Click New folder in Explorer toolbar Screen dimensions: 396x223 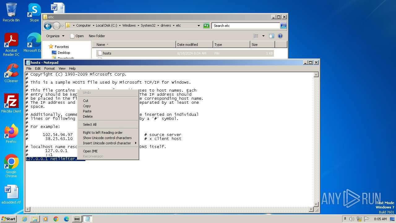click(x=97, y=36)
